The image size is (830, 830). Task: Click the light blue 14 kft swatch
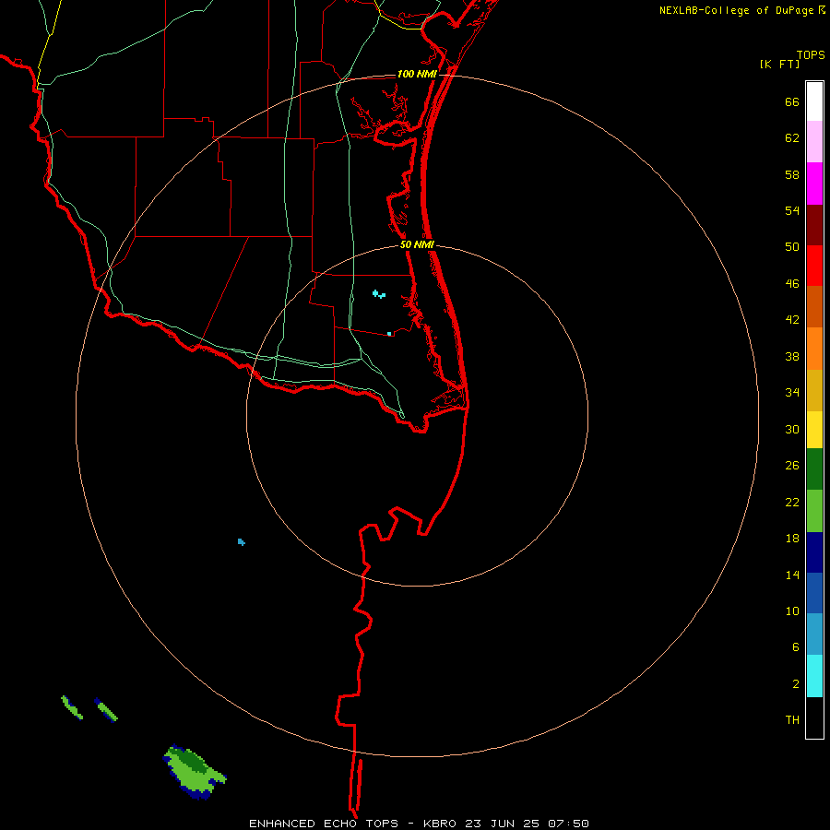814,634
